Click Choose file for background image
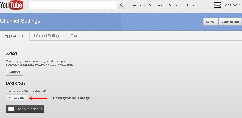The height and width of the screenshot is (118, 242). click(x=17, y=98)
